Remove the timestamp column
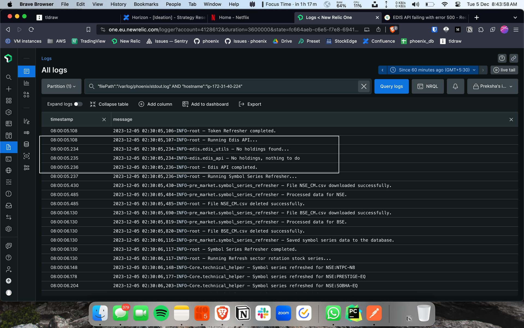The height and width of the screenshot is (328, 524). 104,119
